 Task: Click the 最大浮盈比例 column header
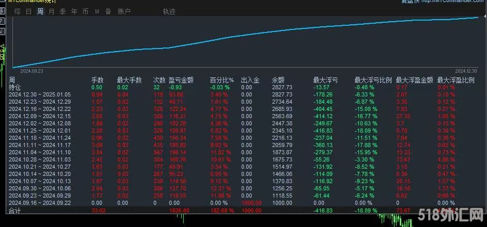(456, 80)
